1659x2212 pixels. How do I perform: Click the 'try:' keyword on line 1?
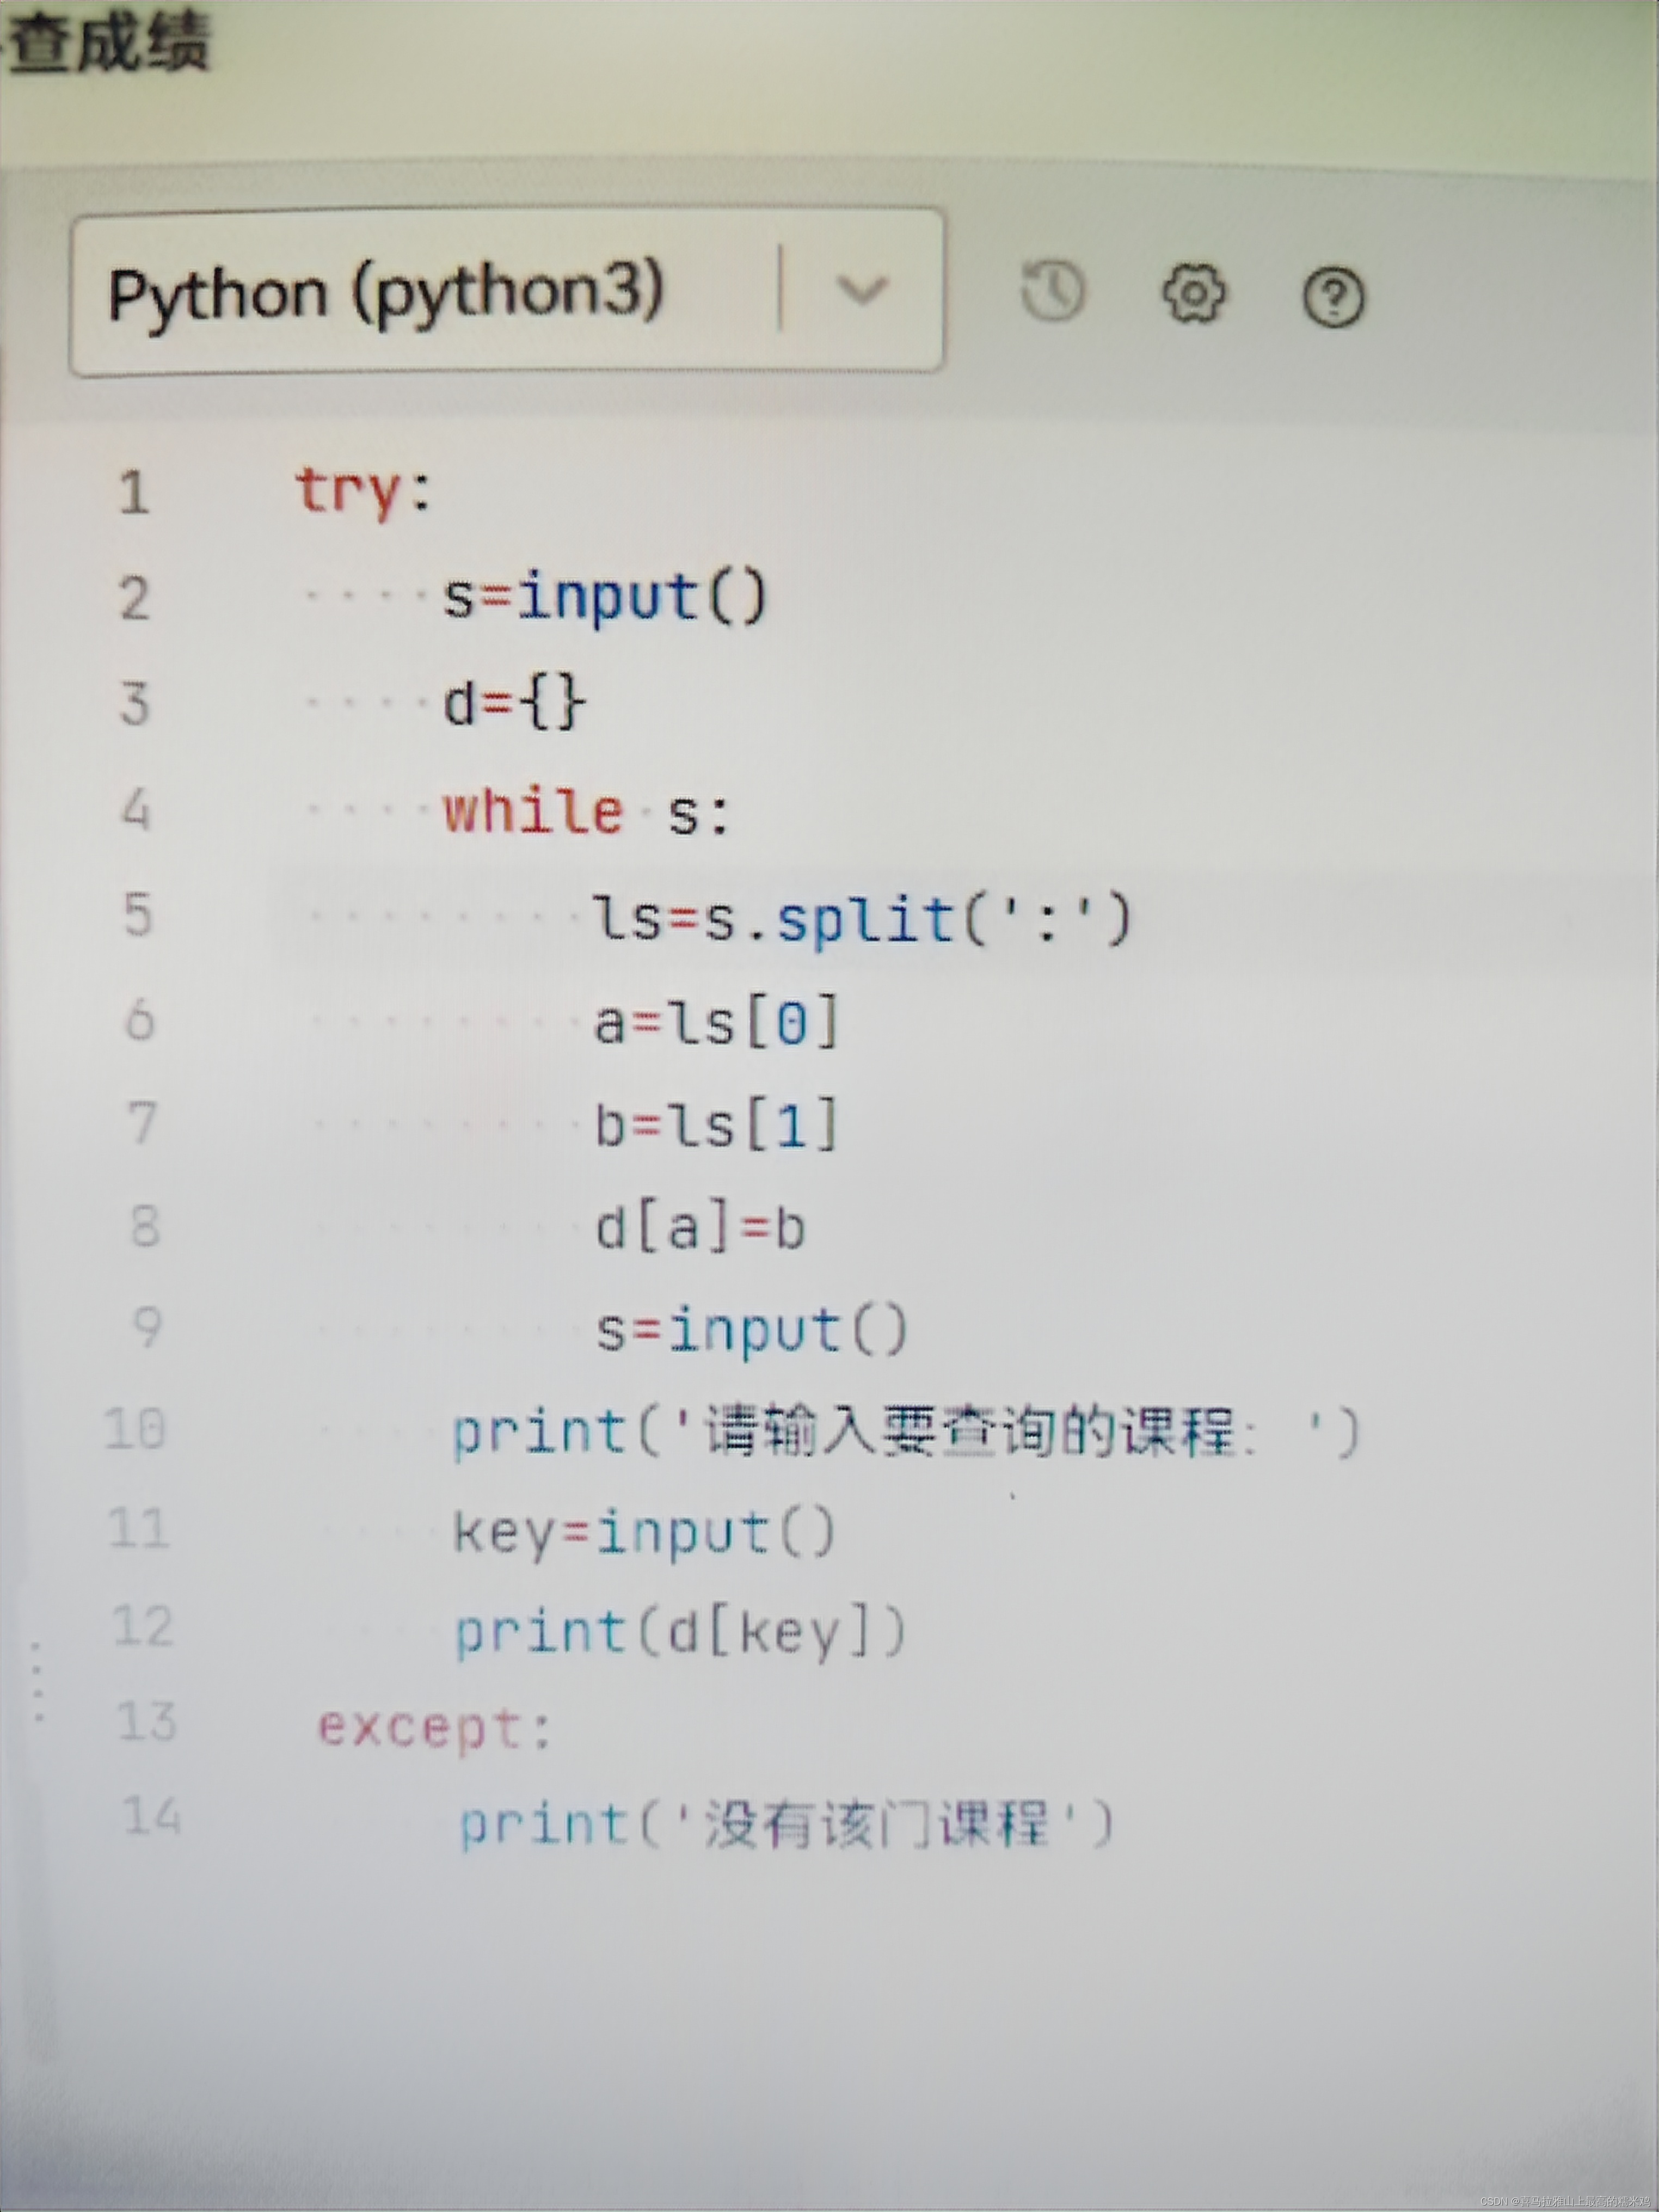(x=364, y=492)
